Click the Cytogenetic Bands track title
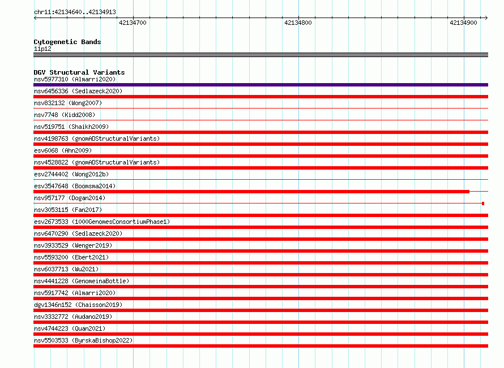The width and height of the screenshot is (504, 368). click(x=67, y=42)
